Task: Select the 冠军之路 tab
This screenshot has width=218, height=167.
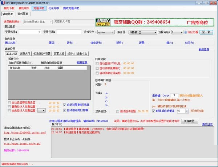Action: coord(59,54)
